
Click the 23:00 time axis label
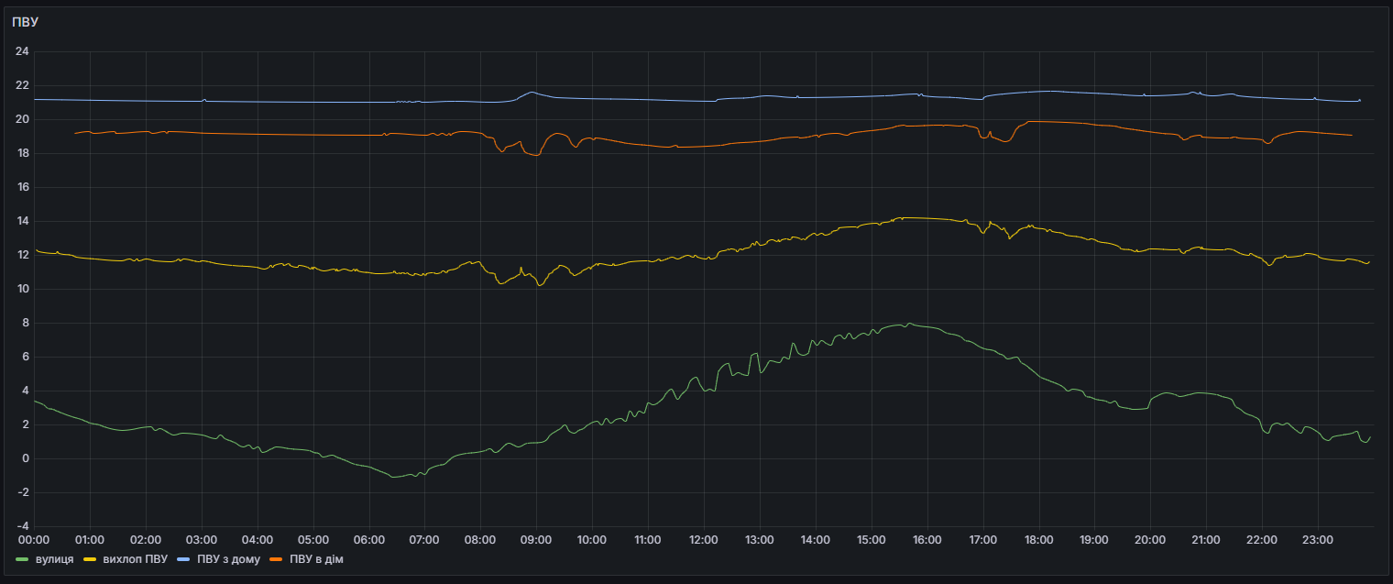pyautogui.click(x=1317, y=540)
